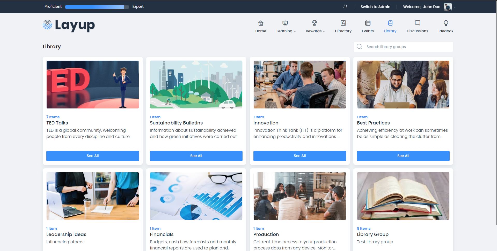Screen dimensions: 497x251
Task: Open the Events calendar icon
Action: (368, 23)
